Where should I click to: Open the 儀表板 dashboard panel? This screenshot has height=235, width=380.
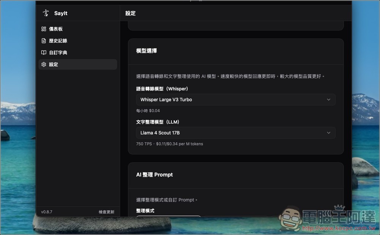tap(55, 28)
